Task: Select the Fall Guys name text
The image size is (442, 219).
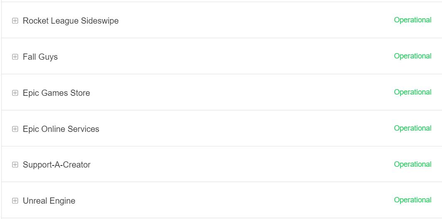Action: tap(40, 57)
